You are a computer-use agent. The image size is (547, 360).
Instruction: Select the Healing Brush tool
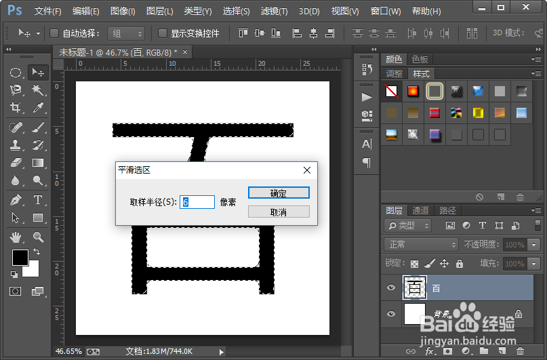16,127
